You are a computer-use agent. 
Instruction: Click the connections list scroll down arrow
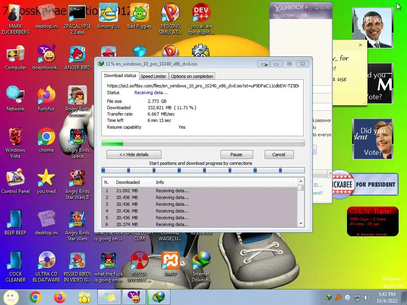pos(301,224)
